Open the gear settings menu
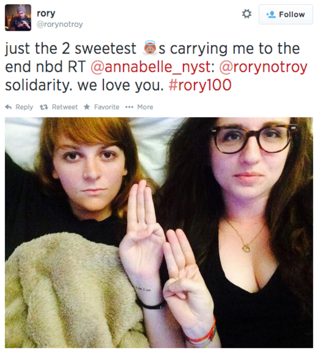The height and width of the screenshot is (353, 318). 246,14
